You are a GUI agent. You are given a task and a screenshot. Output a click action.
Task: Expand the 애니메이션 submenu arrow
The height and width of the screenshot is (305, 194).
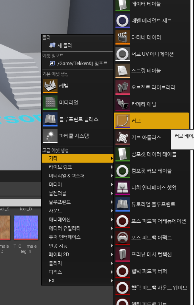coord(112,220)
